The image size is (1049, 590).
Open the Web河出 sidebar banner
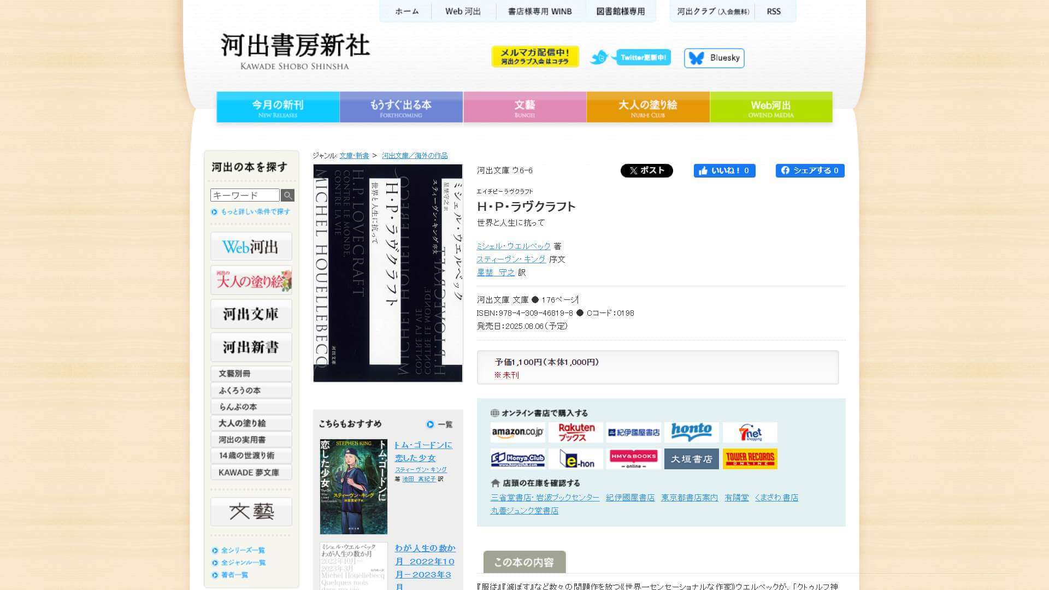click(251, 246)
